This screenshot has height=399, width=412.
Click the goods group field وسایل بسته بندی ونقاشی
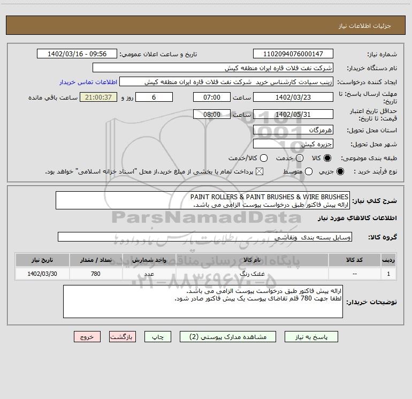[205, 237]
